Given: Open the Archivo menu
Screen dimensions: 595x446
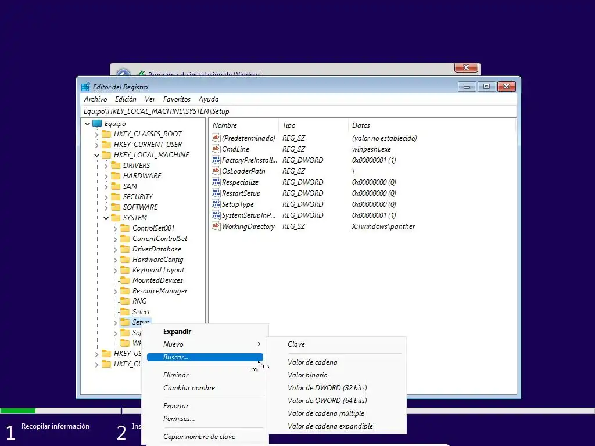Looking at the screenshot, I should tap(96, 99).
